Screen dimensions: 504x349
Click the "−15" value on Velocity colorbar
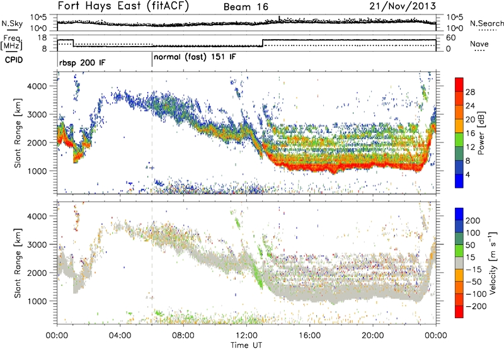(x=474, y=270)
